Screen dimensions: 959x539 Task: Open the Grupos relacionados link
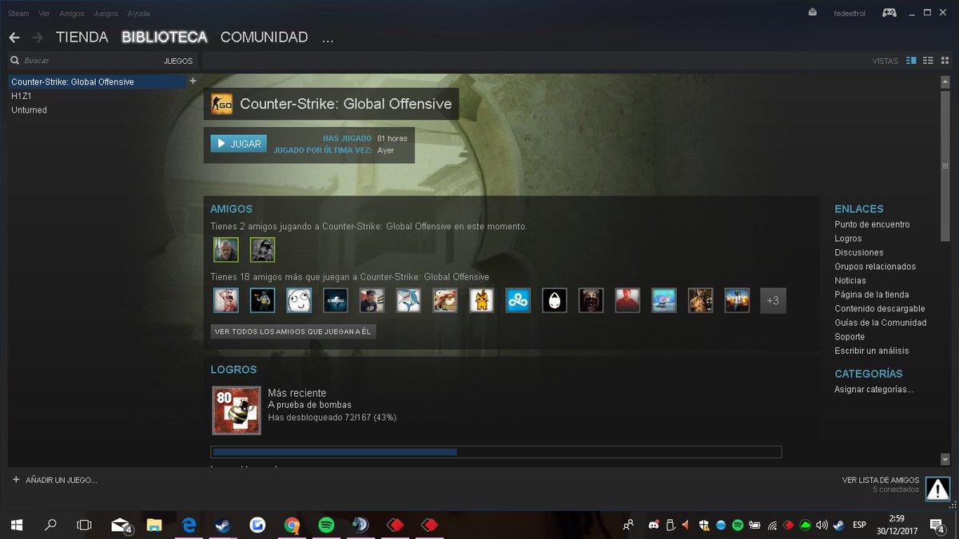pos(875,267)
